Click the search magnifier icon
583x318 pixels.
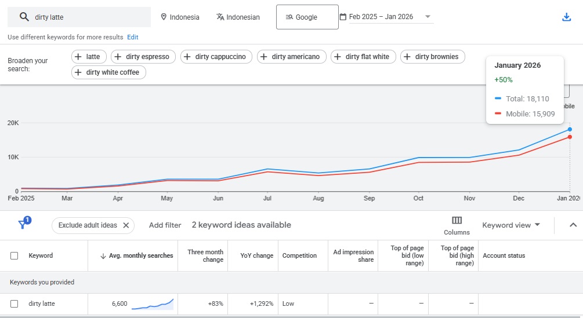24,17
